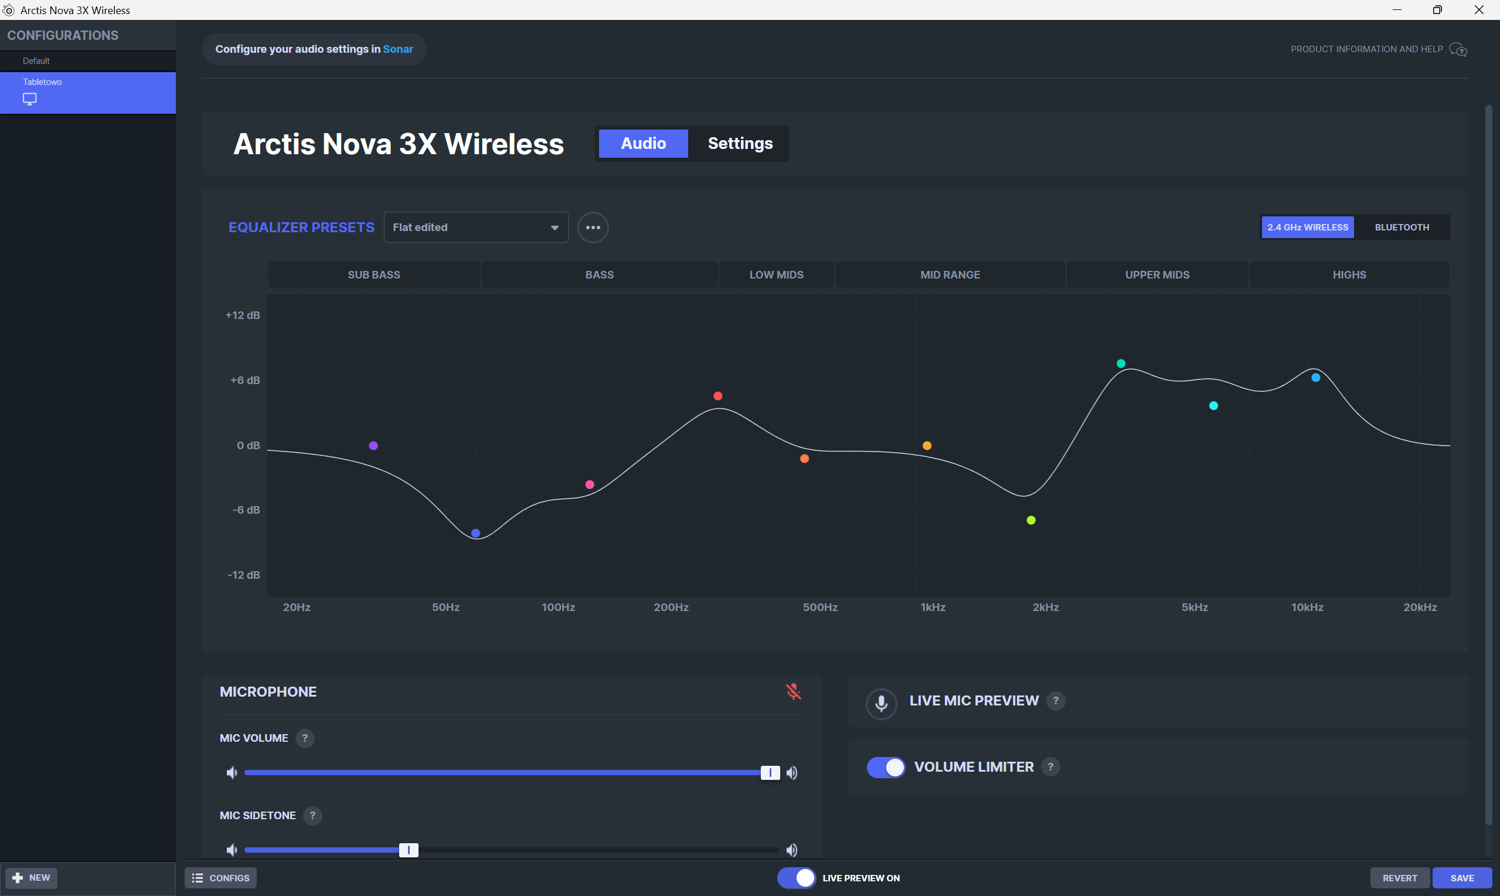Screen dimensions: 1500x896
Task: Select the Tabletowo configuration
Action: click(x=88, y=93)
